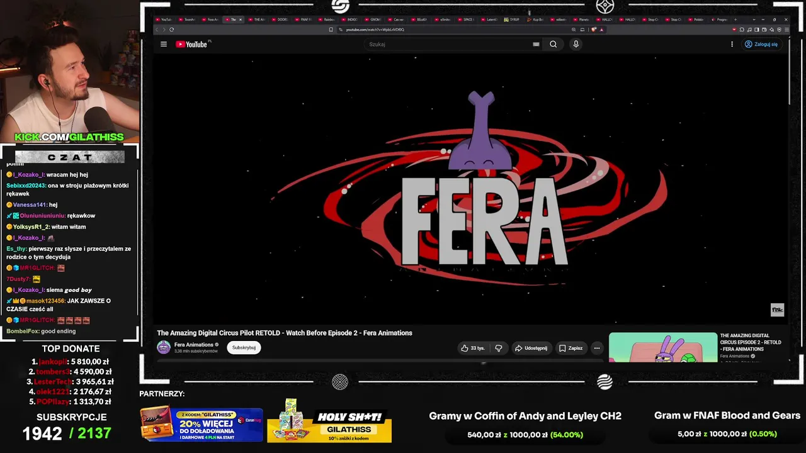Viewport: 806px width, 453px height.
Task: Click YolksysR1_2's 'witam witam' chat message
Action: tap(46, 226)
